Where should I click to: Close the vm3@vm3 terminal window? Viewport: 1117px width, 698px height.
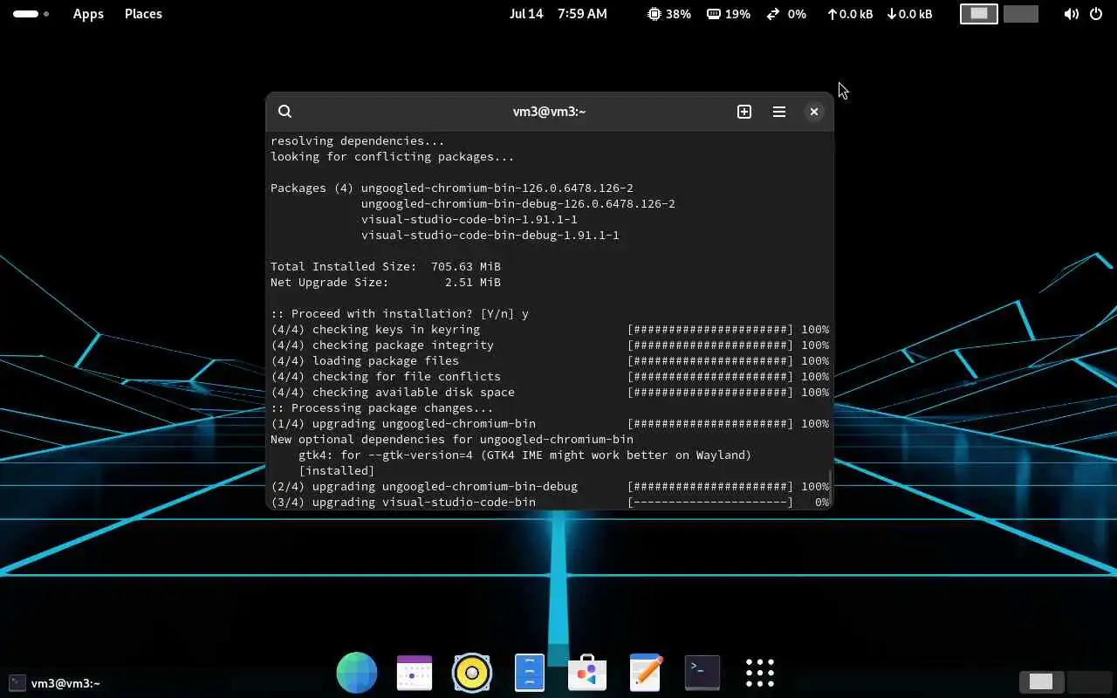[814, 112]
